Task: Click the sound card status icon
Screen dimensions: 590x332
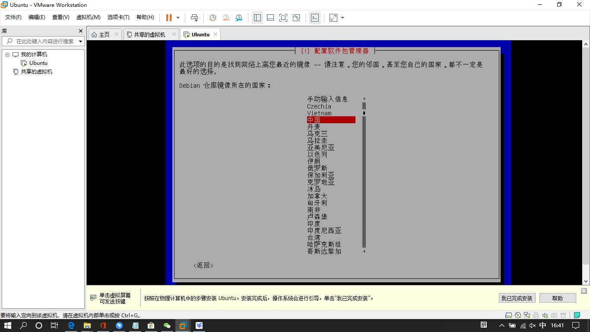Action: click(x=545, y=315)
